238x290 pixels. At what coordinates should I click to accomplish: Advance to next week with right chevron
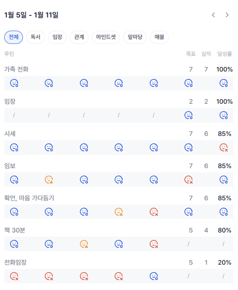(x=227, y=15)
